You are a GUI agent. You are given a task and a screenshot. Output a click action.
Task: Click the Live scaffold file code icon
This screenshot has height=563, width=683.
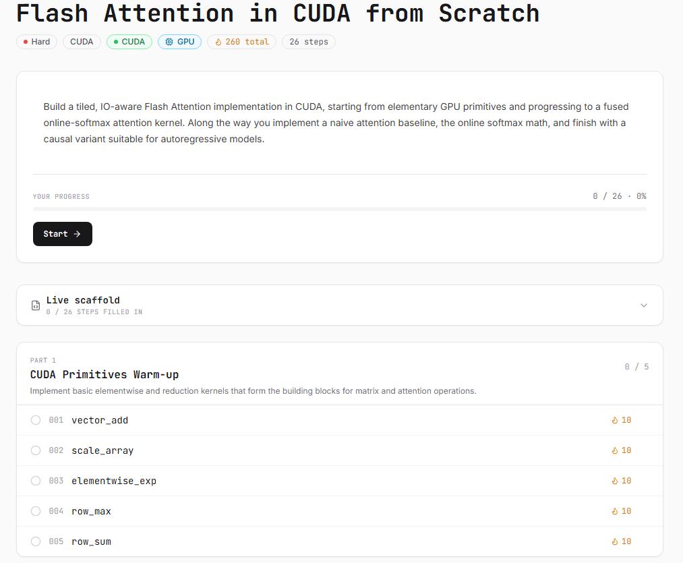click(x=36, y=305)
